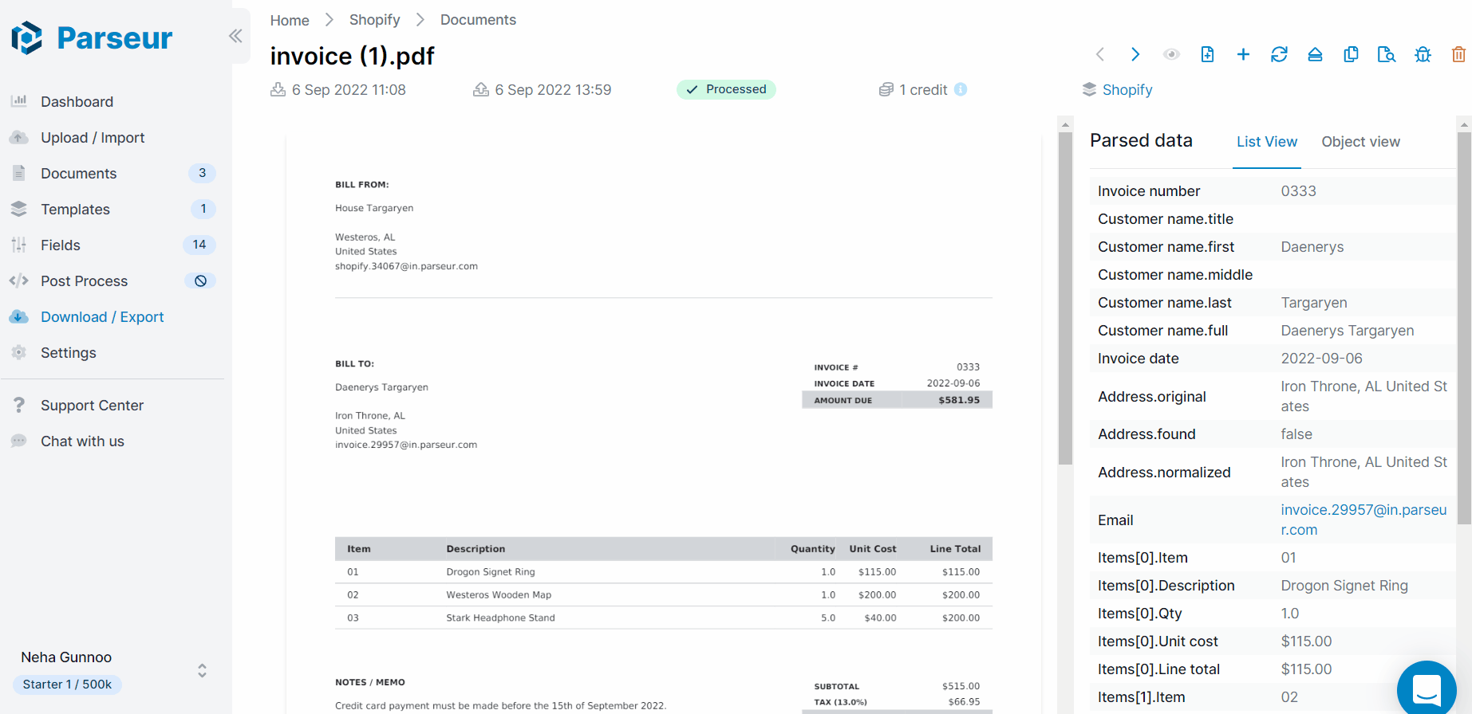
Task: Click the Dashboard bar chart icon
Action: (19, 101)
